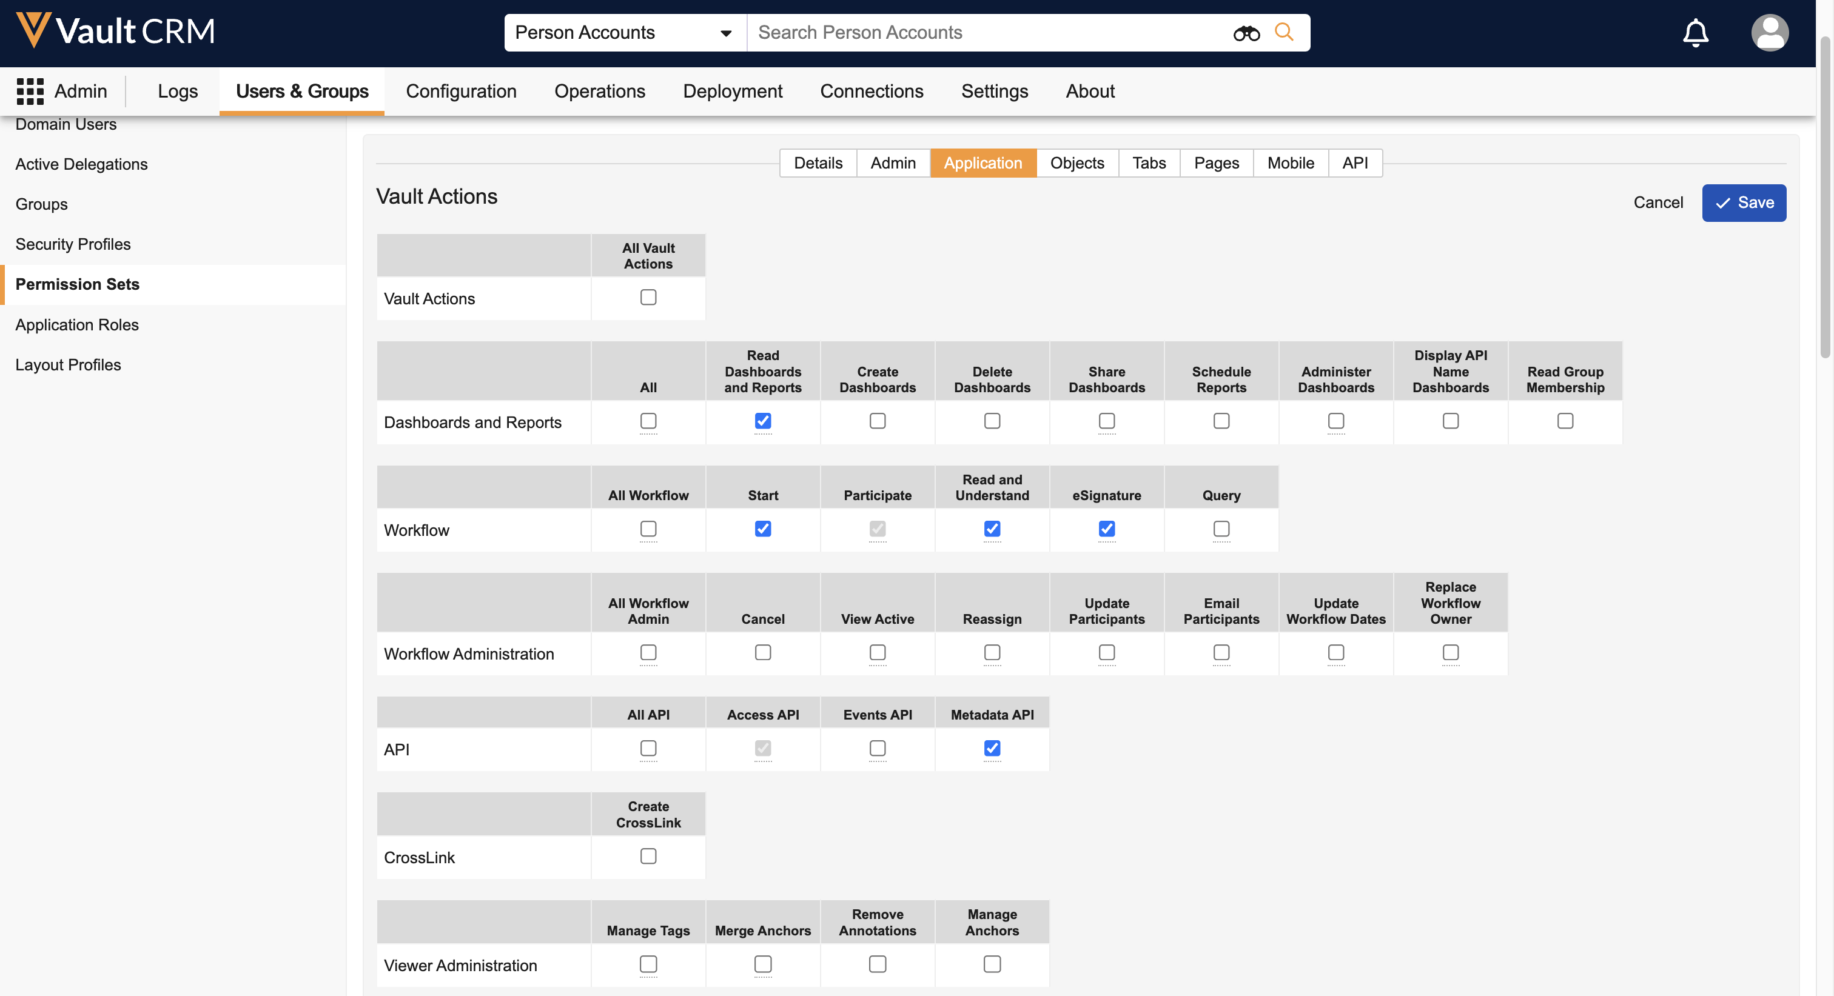Check the All Vault Actions checkbox
This screenshot has width=1834, height=996.
pos(648,298)
